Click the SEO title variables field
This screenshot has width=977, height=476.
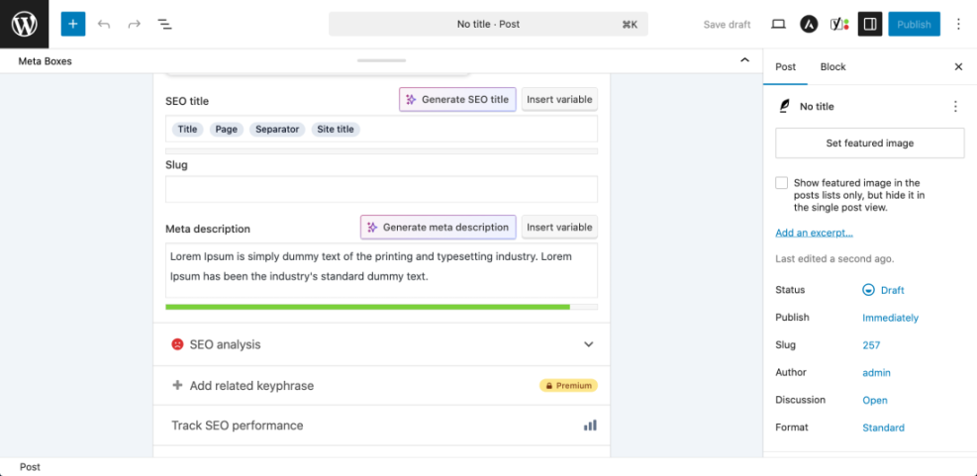tap(381, 129)
